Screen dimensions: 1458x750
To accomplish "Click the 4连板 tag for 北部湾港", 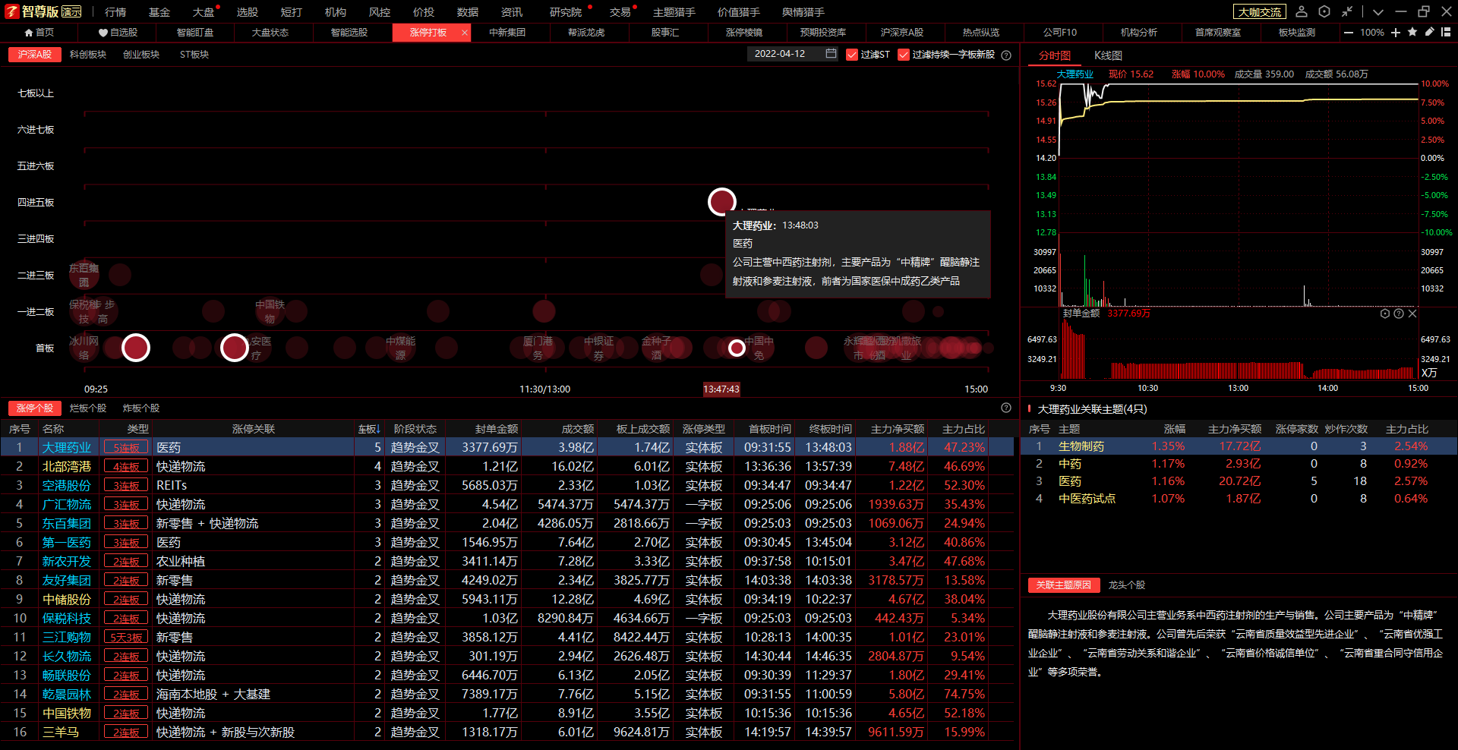I will [x=126, y=467].
